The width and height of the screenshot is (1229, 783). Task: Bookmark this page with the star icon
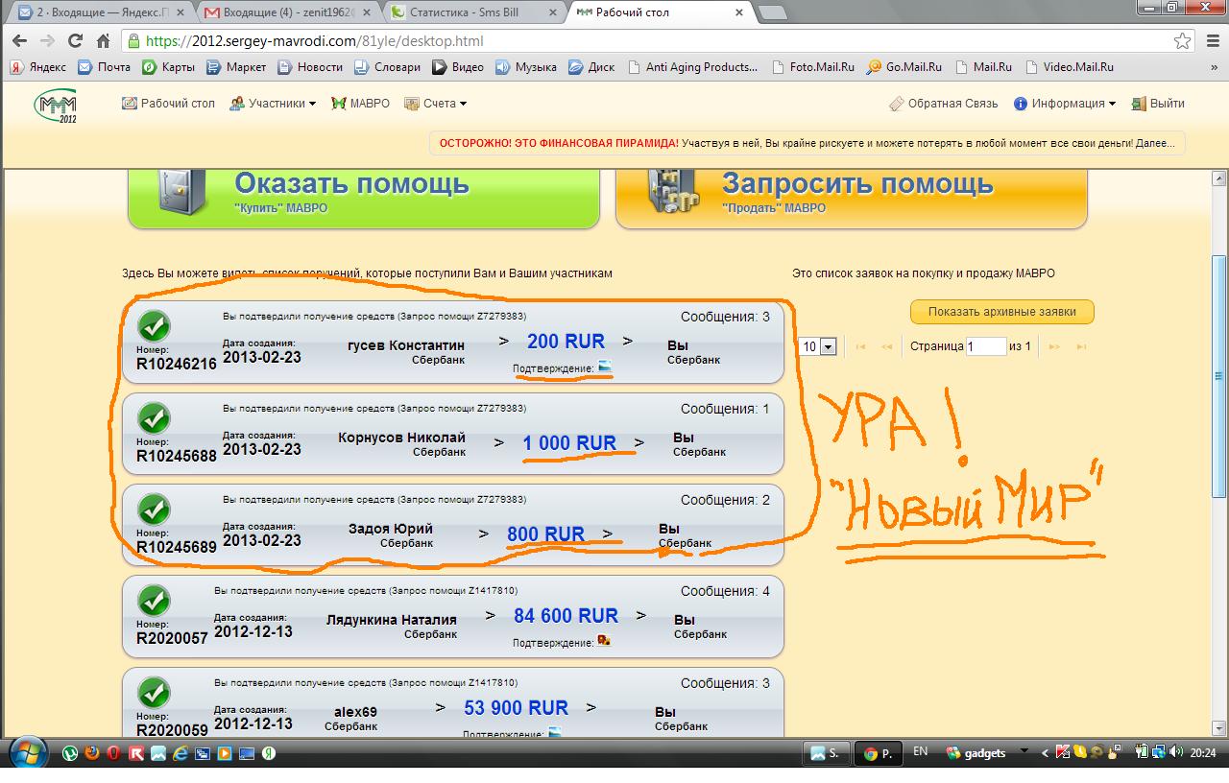pos(1183,41)
